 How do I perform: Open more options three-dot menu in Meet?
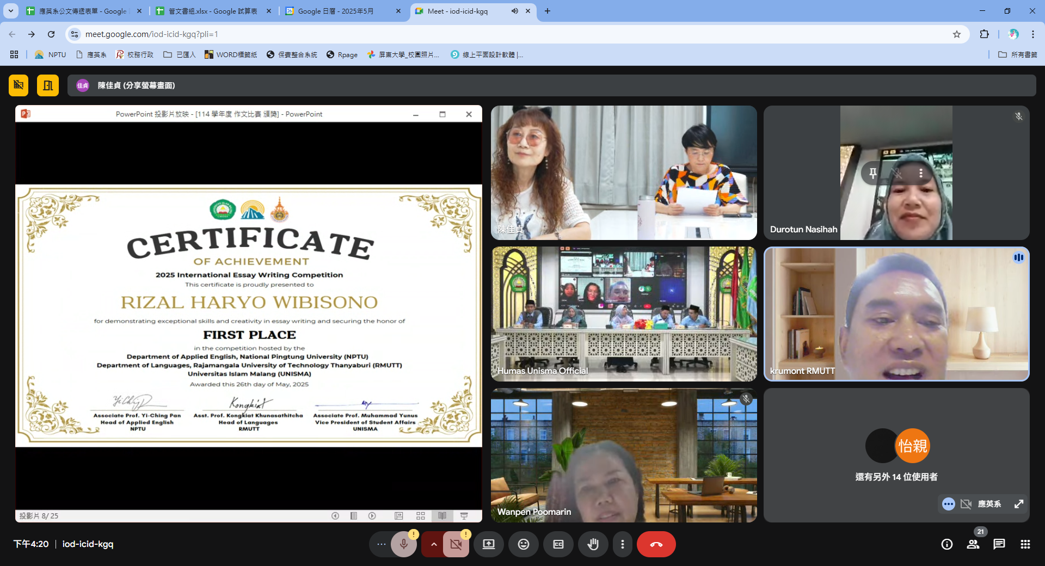pos(623,544)
